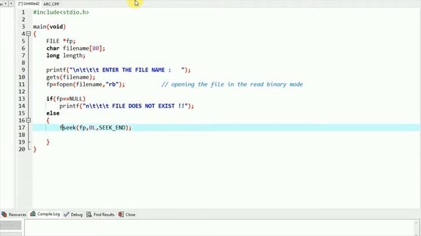Click the 'char filename[80];' line
This screenshot has width=421, height=236.
[76, 49]
